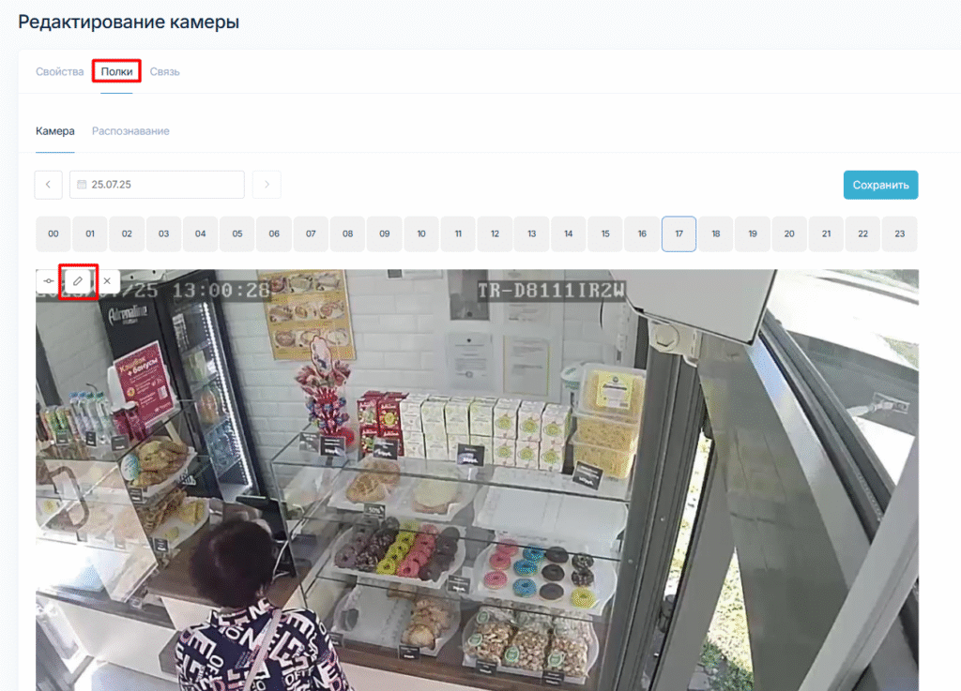Open the Связь tab
The width and height of the screenshot is (961, 691).
(165, 71)
